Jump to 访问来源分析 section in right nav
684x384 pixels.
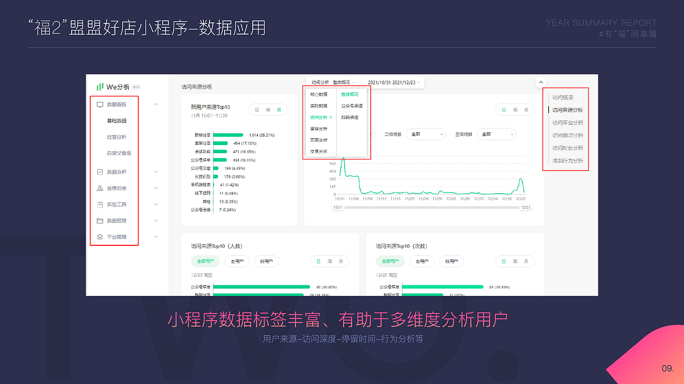pos(568,110)
